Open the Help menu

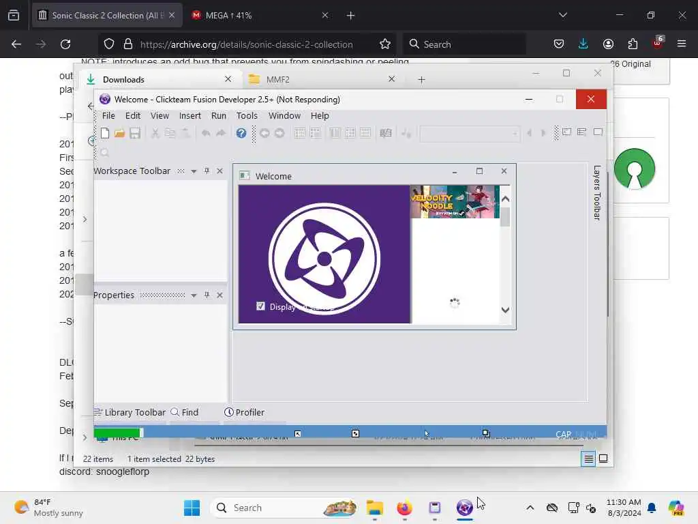[x=320, y=115]
